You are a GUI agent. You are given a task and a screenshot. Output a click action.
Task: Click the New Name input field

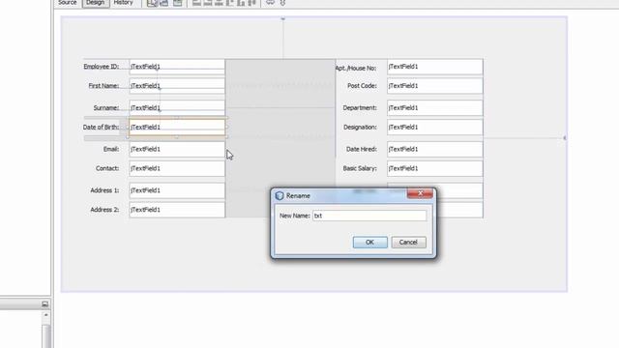pyautogui.click(x=369, y=216)
